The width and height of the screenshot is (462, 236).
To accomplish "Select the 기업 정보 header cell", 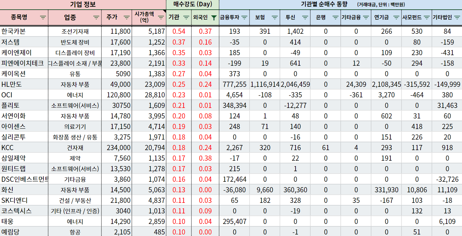I will (x=83, y=5).
